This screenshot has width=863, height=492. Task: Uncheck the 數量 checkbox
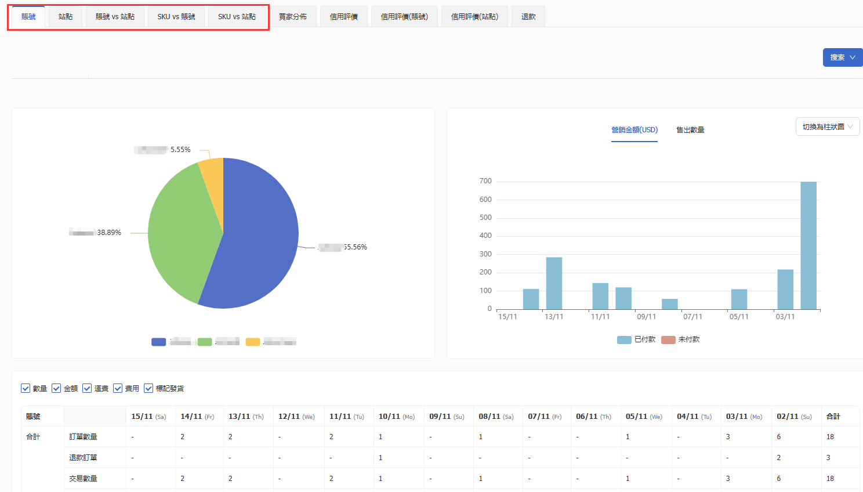click(26, 388)
